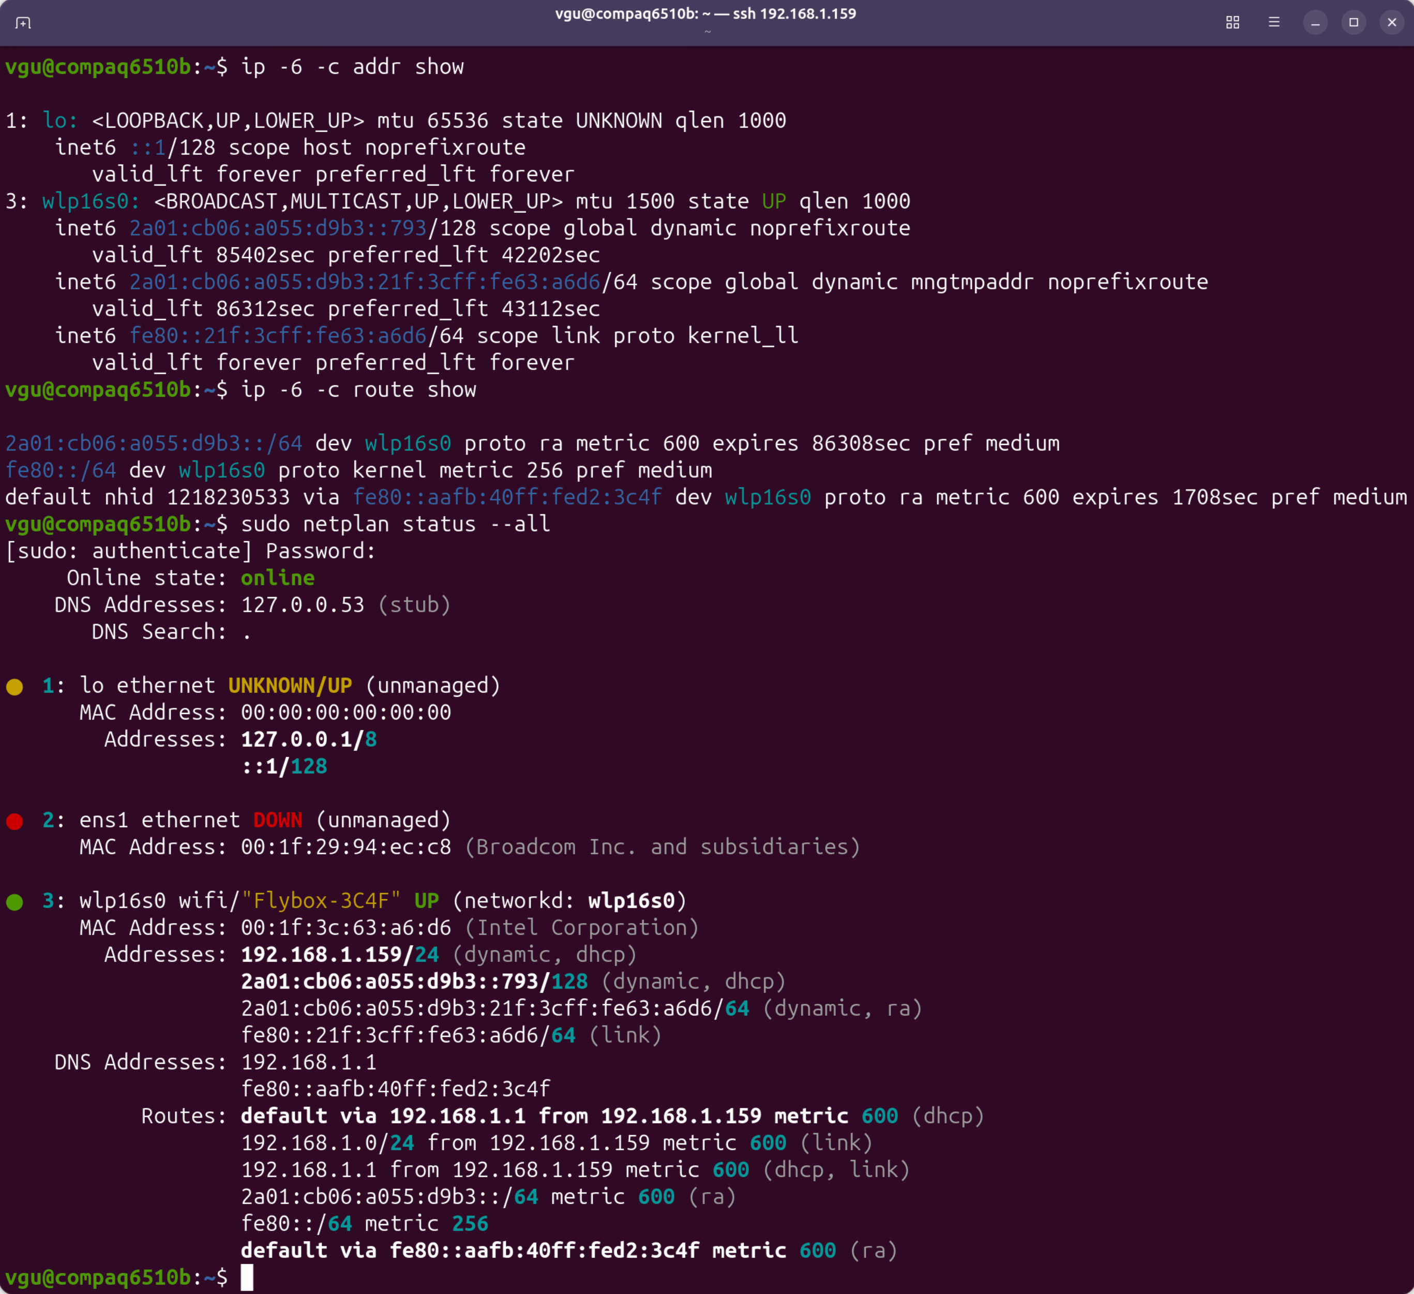
Task: Open a new terminal tab
Action: point(23,23)
